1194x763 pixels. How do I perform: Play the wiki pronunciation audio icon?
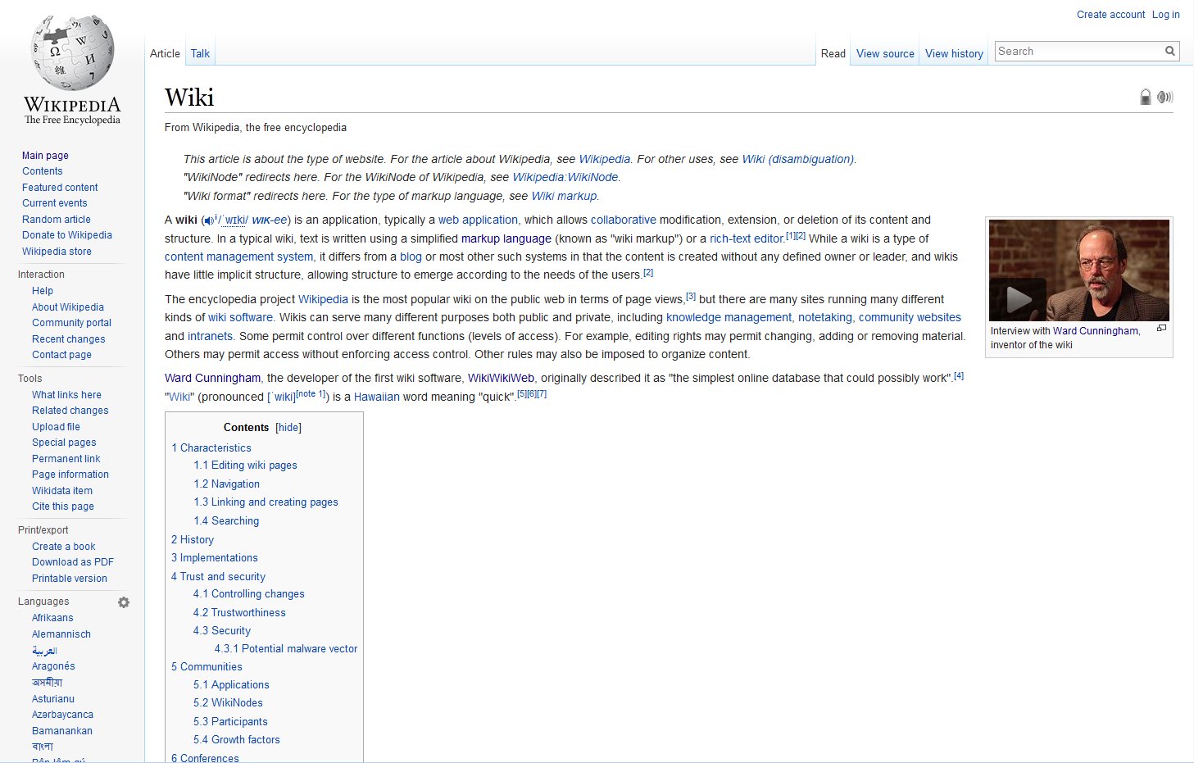(x=209, y=220)
